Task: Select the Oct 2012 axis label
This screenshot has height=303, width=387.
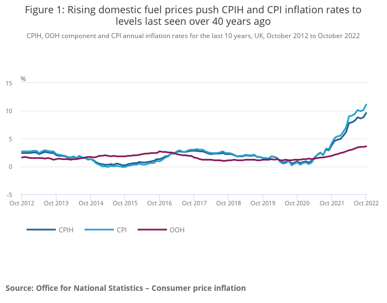Action: pos(22,203)
